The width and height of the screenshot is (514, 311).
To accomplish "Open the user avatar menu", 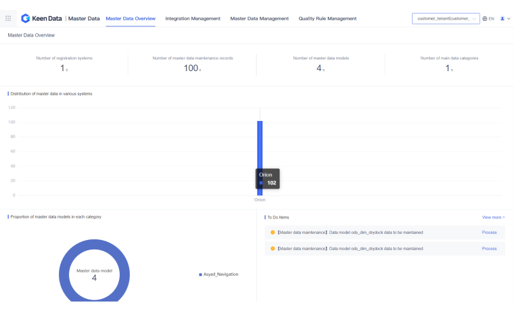I will (x=503, y=18).
